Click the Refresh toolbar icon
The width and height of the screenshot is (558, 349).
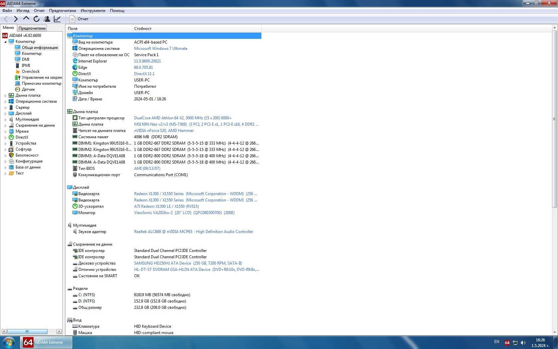tap(37, 19)
